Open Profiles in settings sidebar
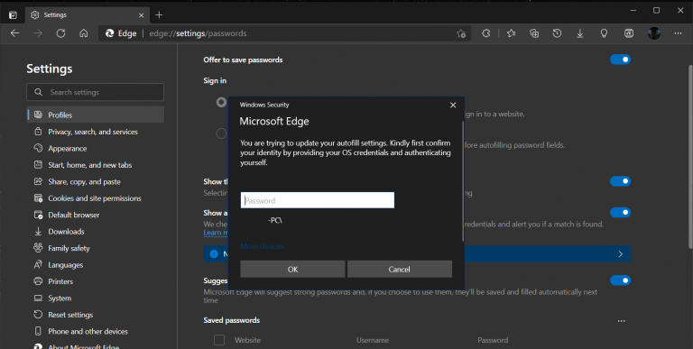 tap(96, 115)
